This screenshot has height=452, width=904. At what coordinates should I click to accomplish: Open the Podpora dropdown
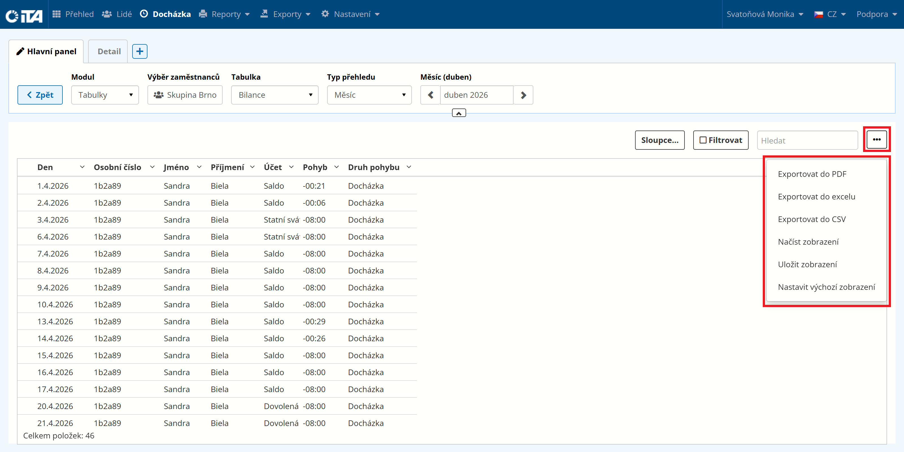click(x=877, y=14)
